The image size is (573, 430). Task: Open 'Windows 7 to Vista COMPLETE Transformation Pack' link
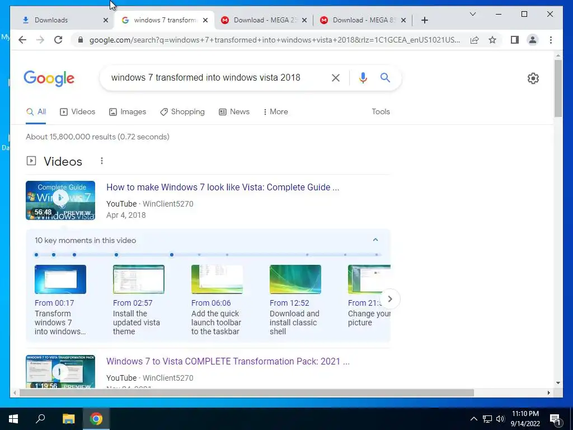228,361
